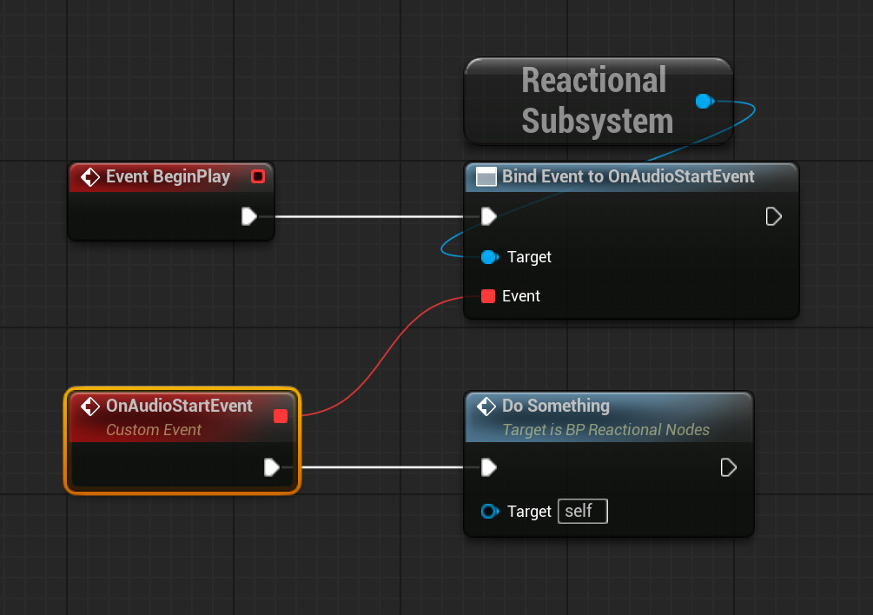Click the blue Target pin on Bind Event
873x615 pixels.
(489, 257)
